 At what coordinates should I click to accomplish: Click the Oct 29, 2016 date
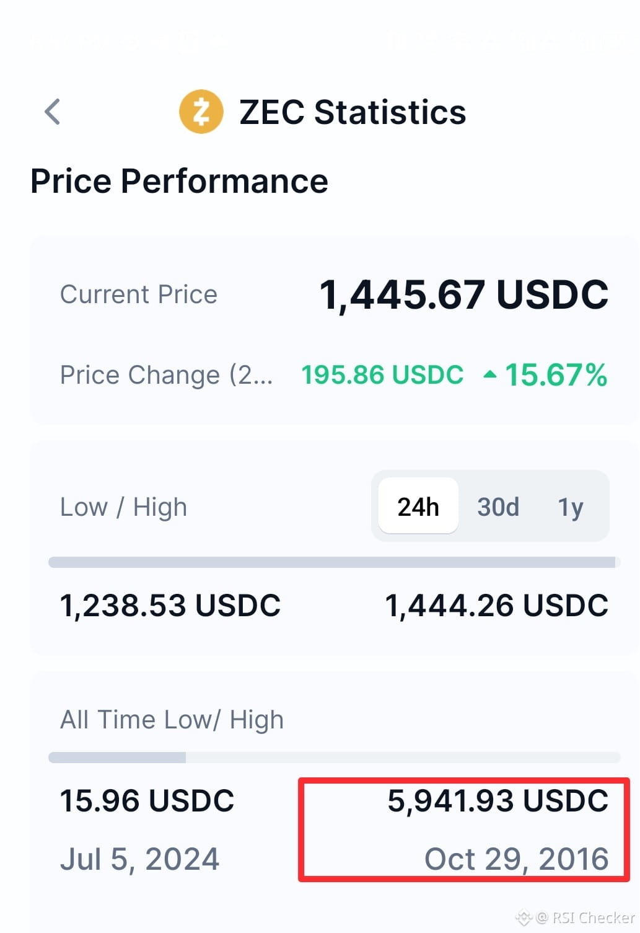point(516,859)
